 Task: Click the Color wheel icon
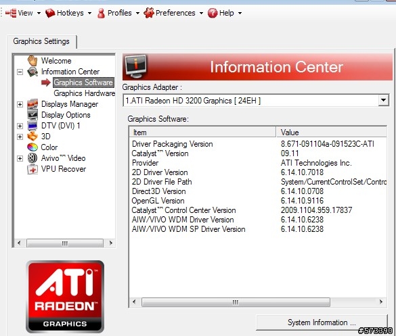pyautogui.click(x=32, y=147)
